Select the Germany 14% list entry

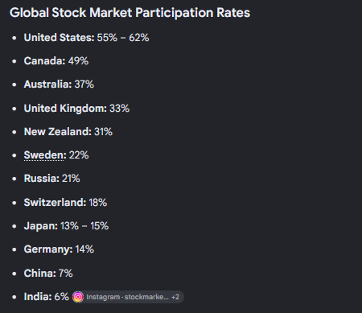pyautogui.click(x=59, y=249)
